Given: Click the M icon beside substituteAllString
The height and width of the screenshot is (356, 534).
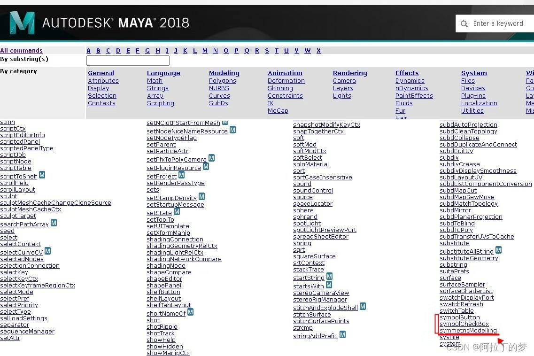Looking at the screenshot, I should 498,251.
